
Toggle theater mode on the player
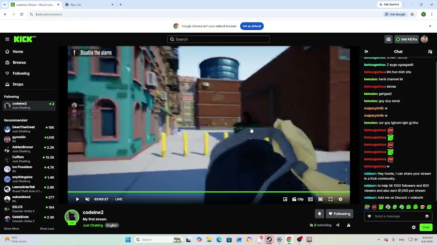click(x=320, y=199)
